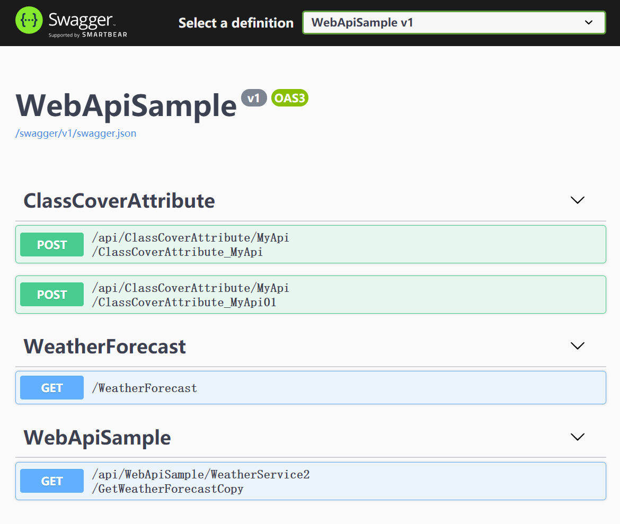
Task: Collapse the WeatherForecast section chevron
Action: 577,346
